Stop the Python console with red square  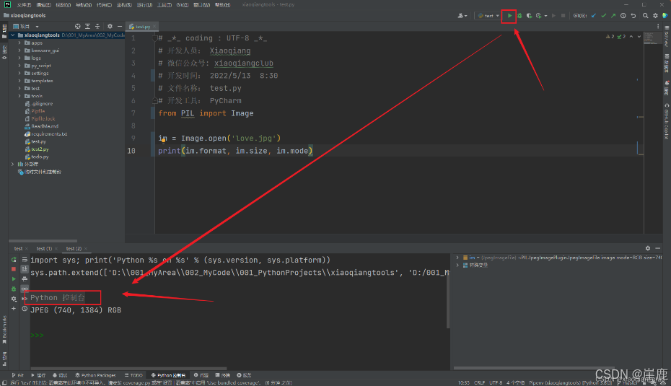click(14, 269)
